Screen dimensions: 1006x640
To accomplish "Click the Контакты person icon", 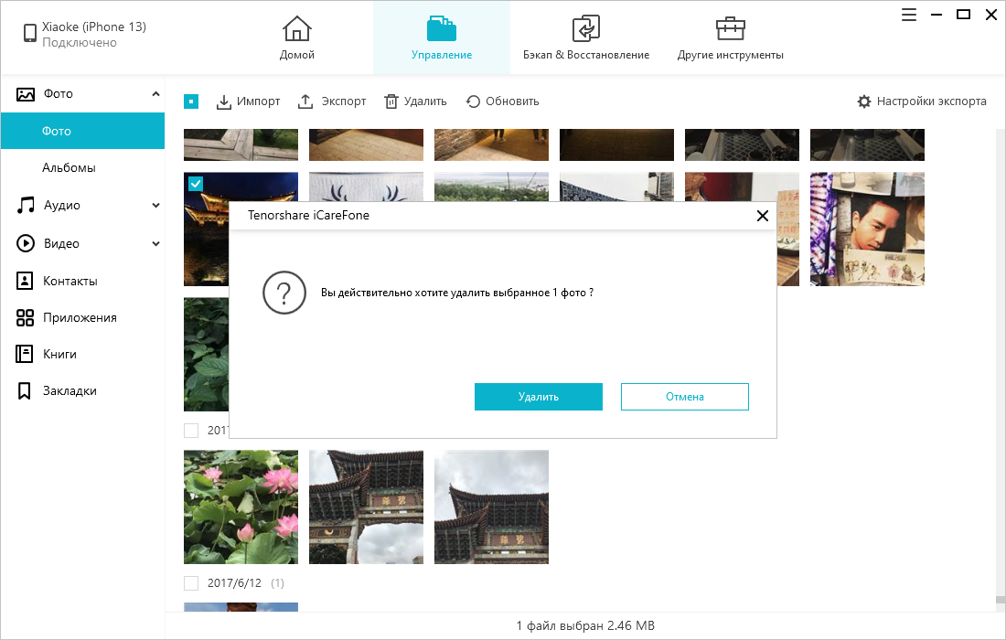I will click(25, 281).
